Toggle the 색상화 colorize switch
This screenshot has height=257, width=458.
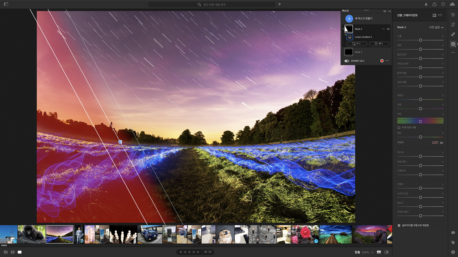[442, 143]
